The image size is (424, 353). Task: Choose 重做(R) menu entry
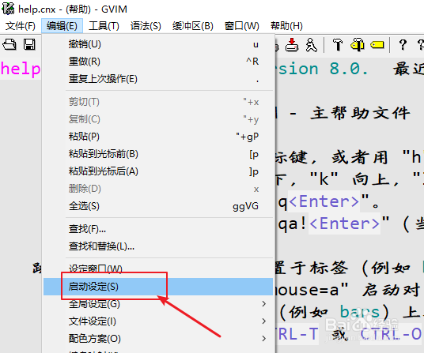point(158,62)
